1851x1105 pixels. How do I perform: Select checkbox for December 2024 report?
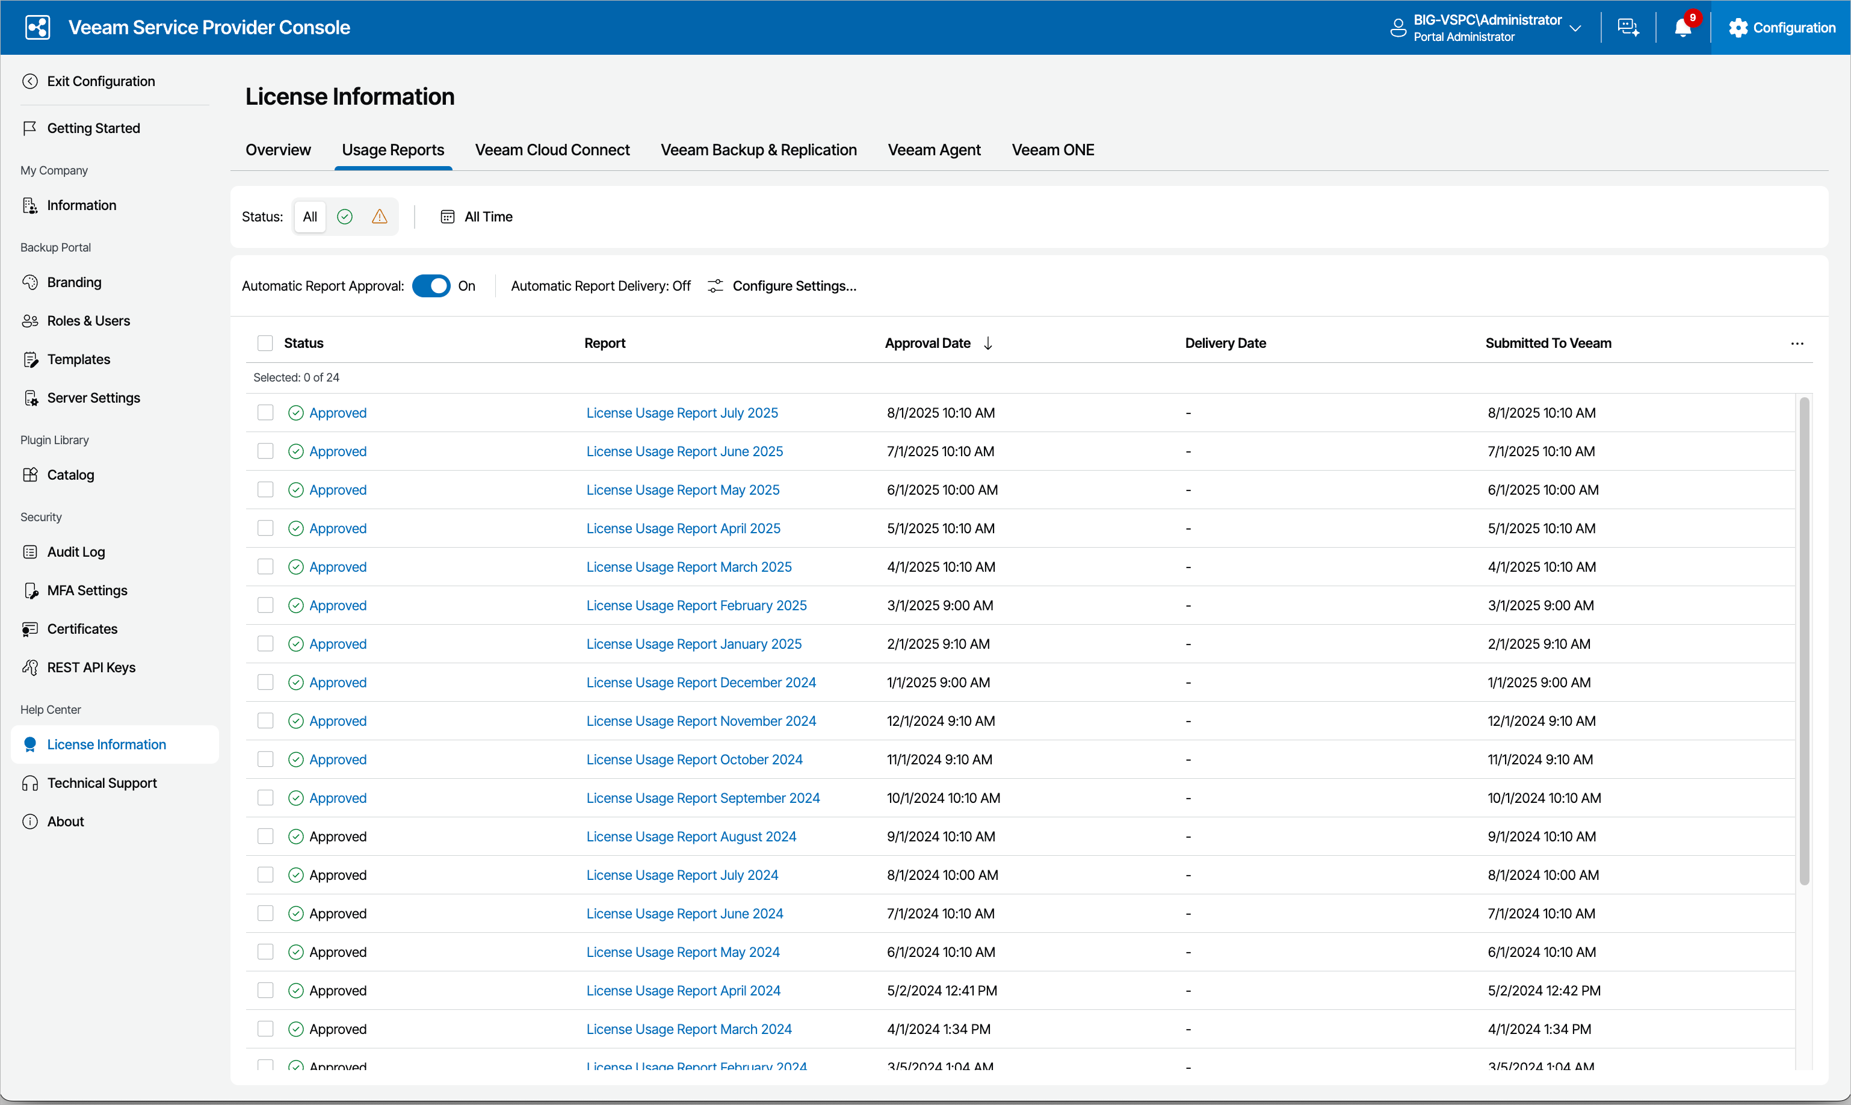(x=265, y=682)
